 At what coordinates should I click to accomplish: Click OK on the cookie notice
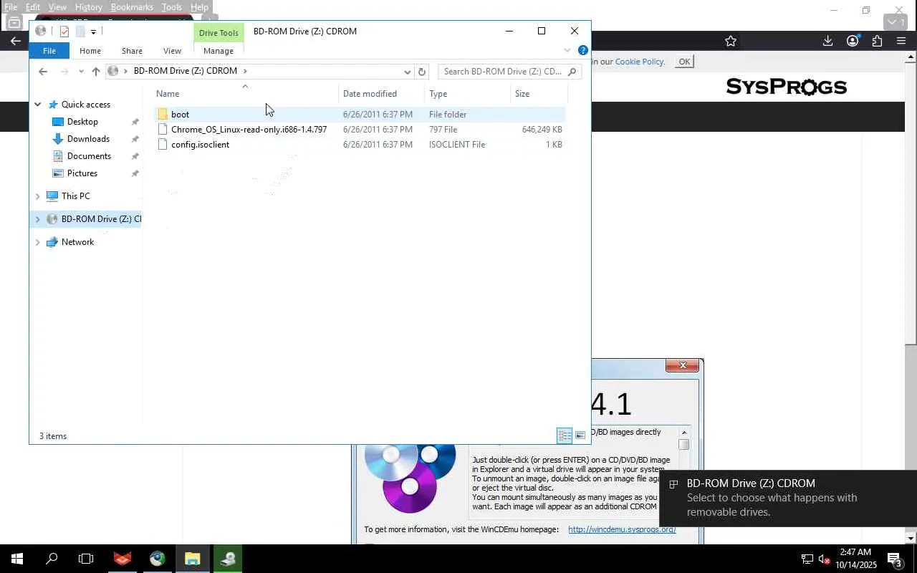(x=684, y=62)
